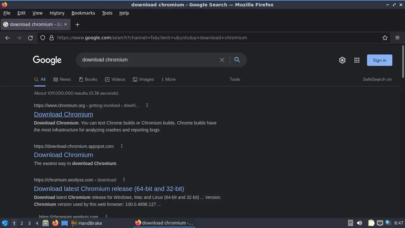Open options for appspot.com result

[x=121, y=146]
